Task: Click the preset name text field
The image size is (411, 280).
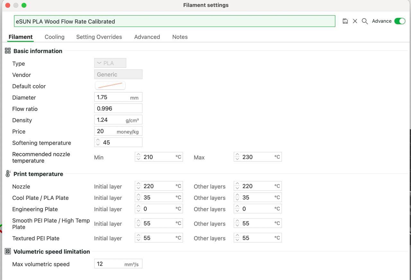Action: (x=174, y=21)
